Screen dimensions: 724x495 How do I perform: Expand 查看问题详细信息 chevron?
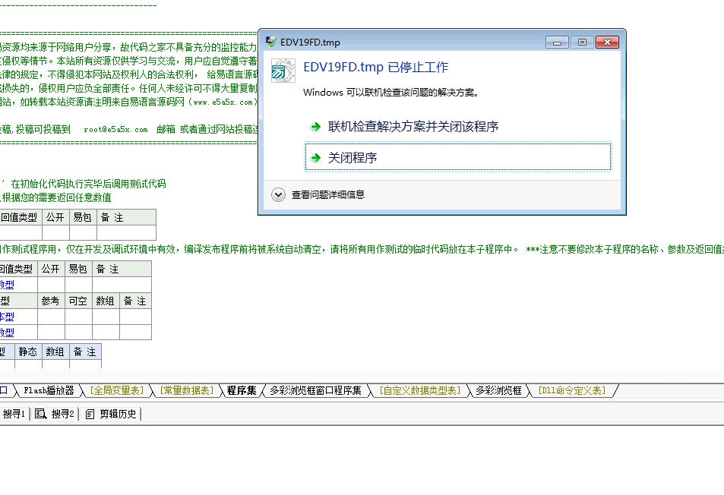tap(278, 194)
